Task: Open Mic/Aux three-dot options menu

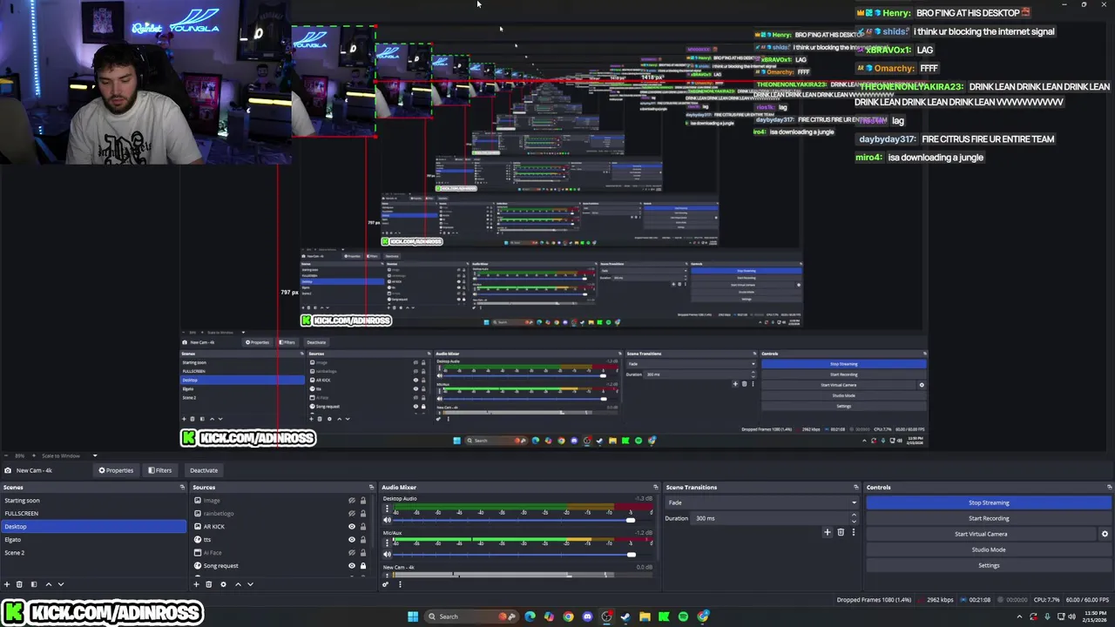Action: [388, 543]
